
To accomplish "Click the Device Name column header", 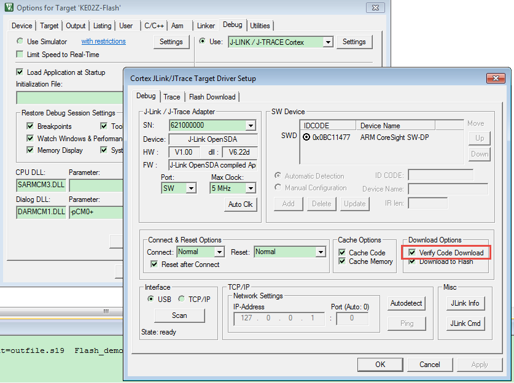I will pos(395,125).
